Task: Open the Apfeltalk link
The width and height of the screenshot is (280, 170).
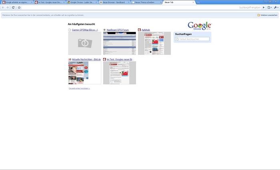Action: (146, 30)
